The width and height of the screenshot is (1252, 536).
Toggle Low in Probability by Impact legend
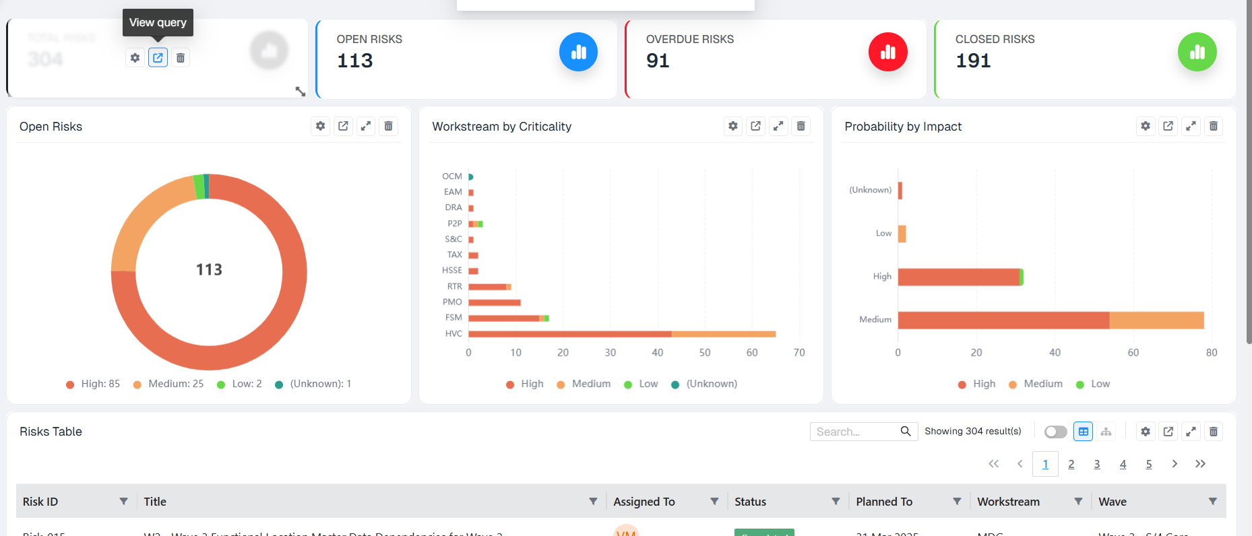(x=1093, y=384)
